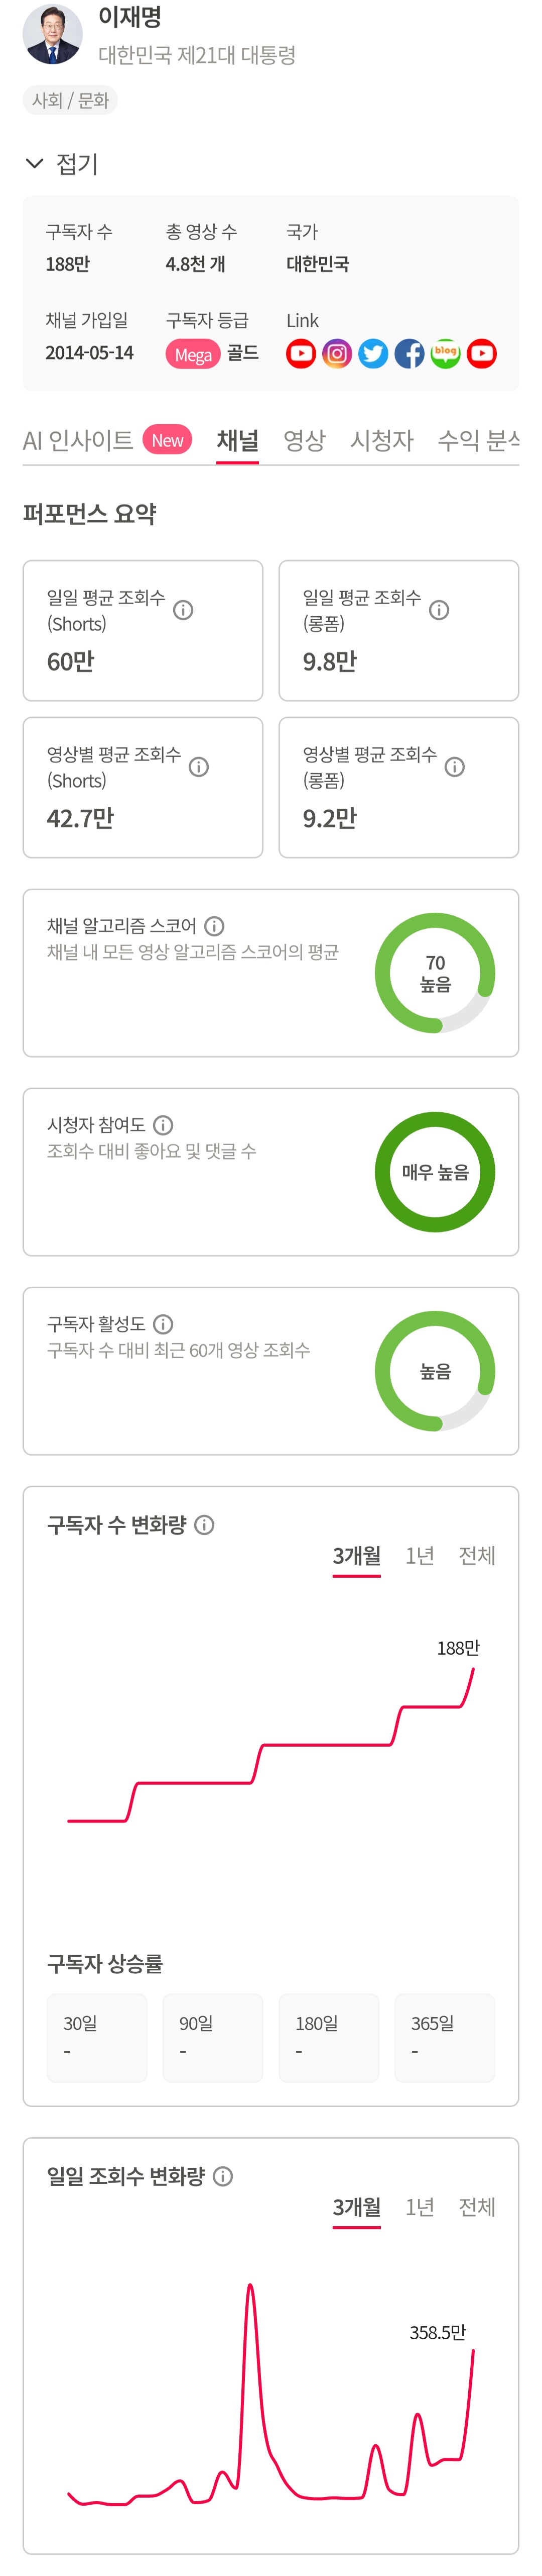
Task: Open the Instagram link icon
Action: coord(337,354)
